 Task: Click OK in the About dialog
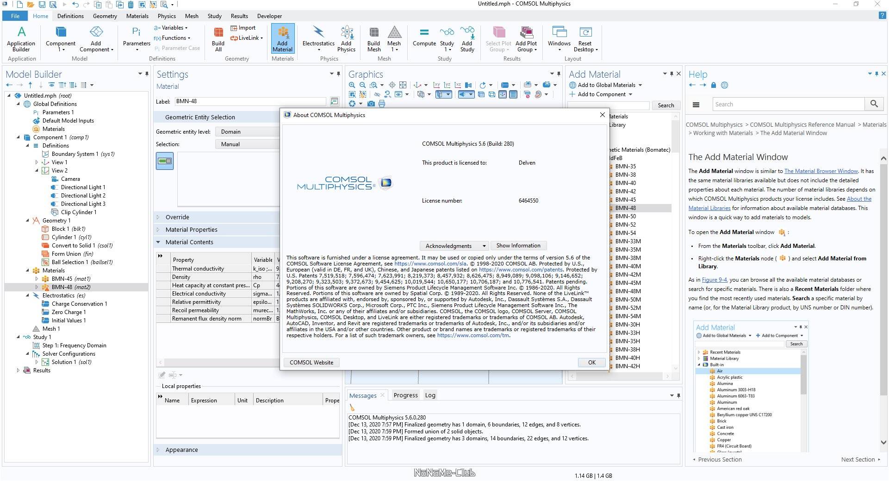point(592,363)
